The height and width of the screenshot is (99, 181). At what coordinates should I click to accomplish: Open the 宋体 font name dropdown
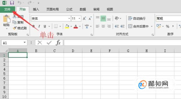(x=69, y=19)
